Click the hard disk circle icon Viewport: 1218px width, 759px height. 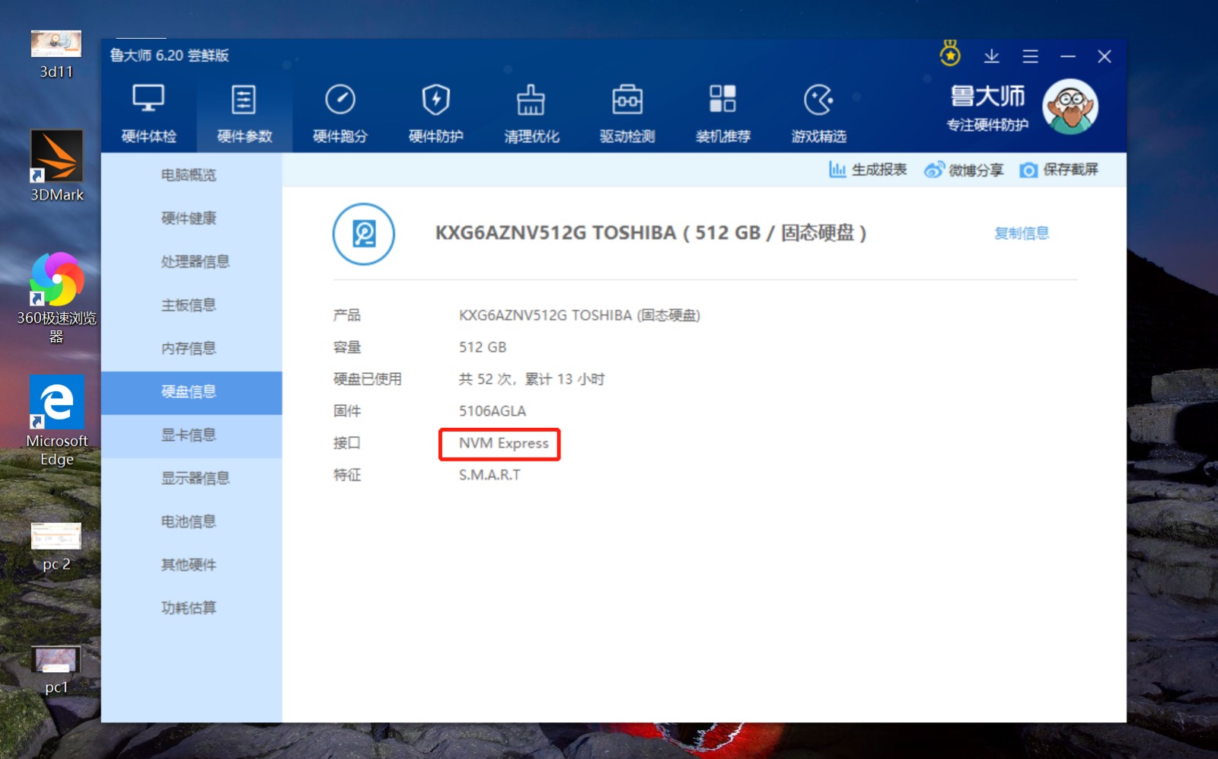click(x=364, y=234)
